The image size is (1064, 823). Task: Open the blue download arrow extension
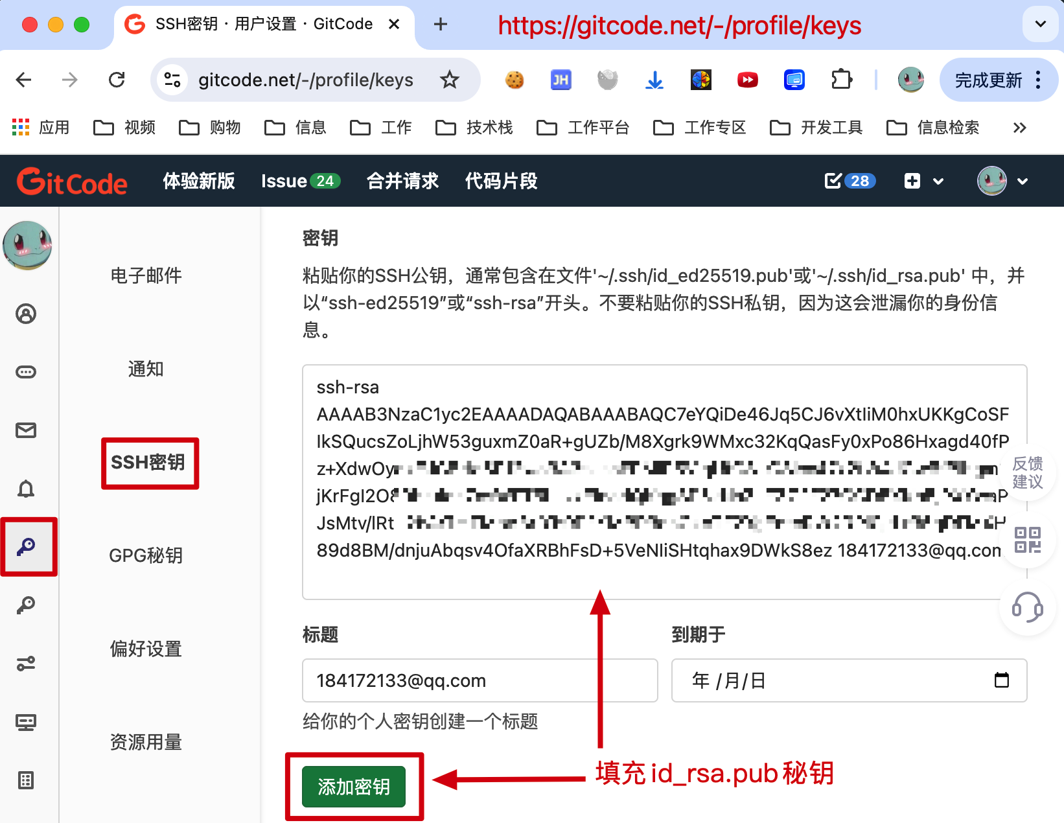654,80
